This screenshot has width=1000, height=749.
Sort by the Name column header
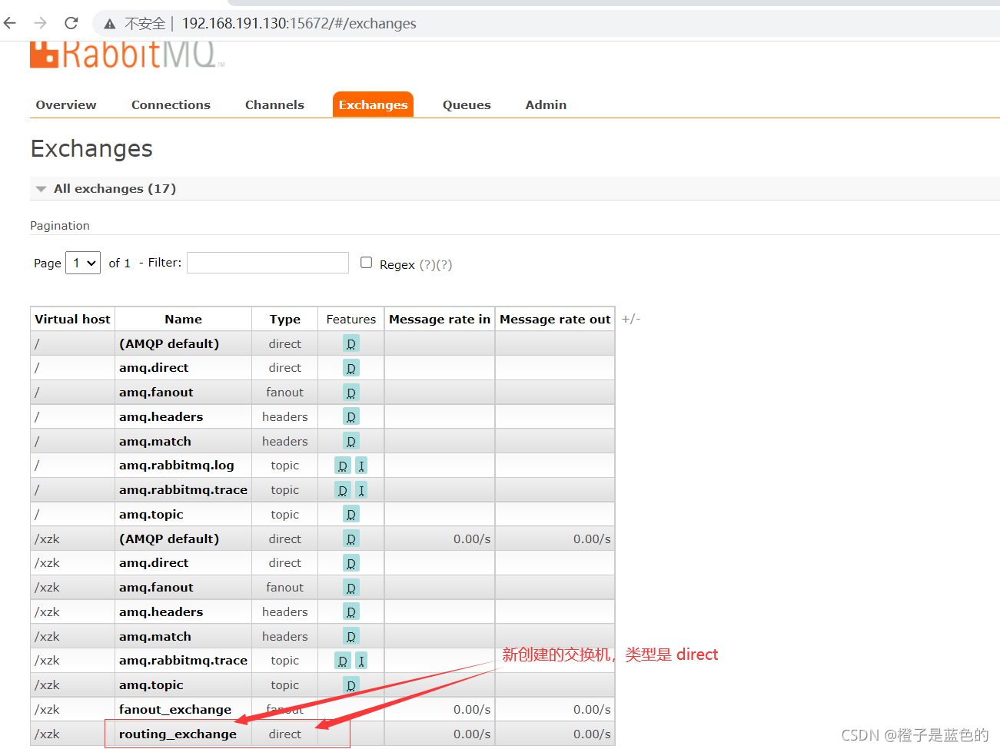click(183, 320)
